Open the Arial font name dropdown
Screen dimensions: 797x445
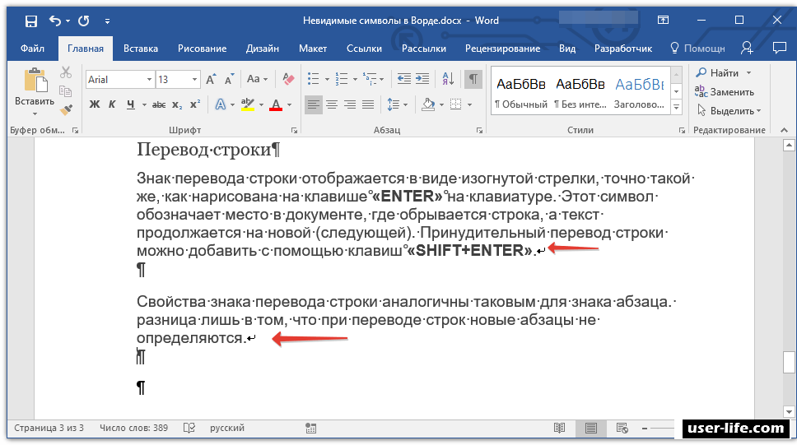[x=149, y=80]
